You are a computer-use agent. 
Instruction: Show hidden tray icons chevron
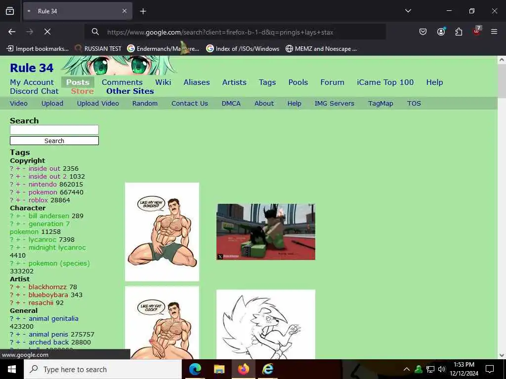(x=407, y=369)
